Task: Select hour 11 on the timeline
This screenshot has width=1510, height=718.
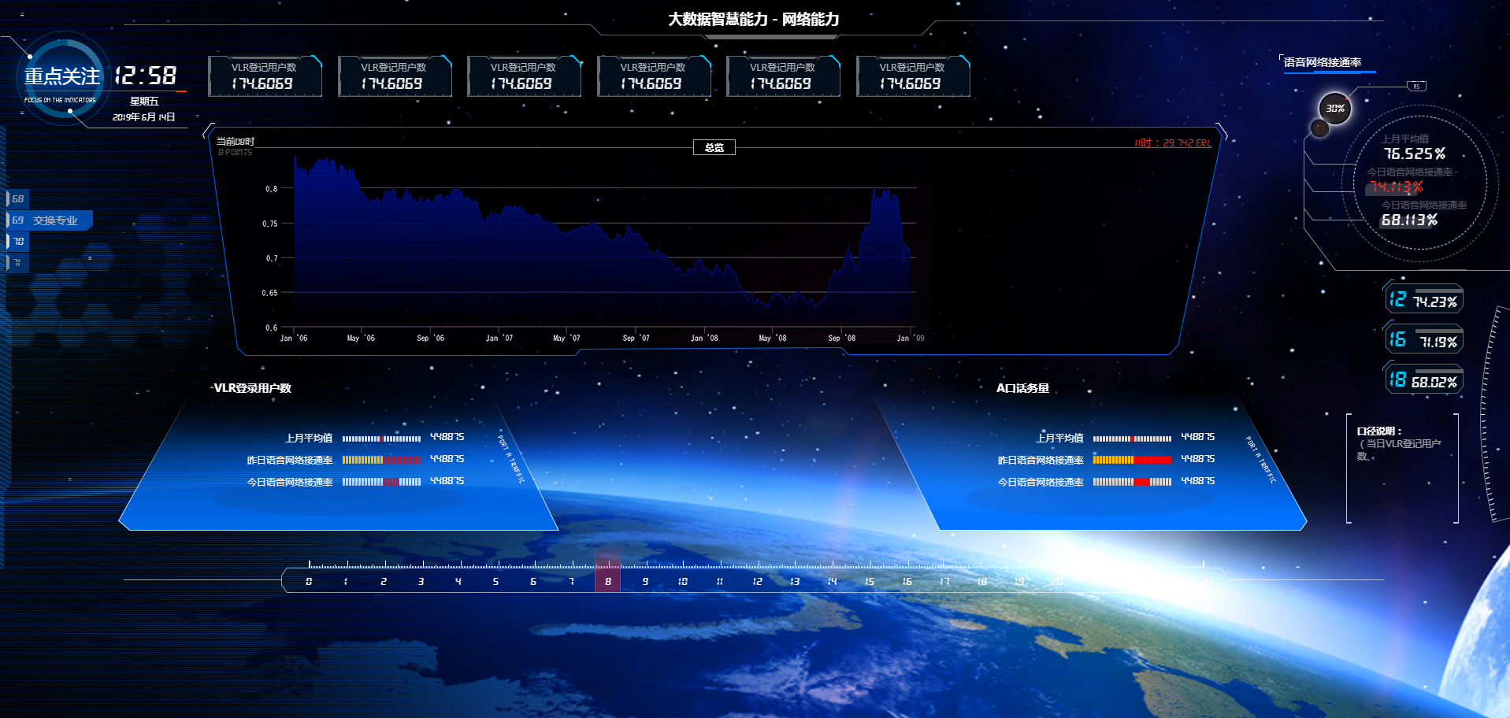Action: coord(720,582)
